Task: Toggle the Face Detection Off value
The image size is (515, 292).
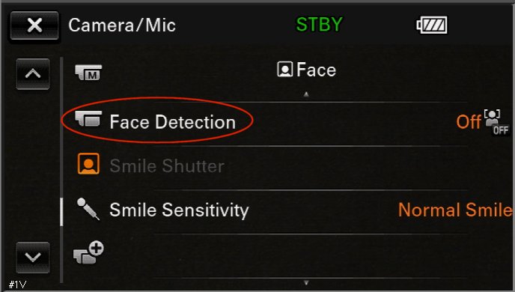Action: [469, 122]
